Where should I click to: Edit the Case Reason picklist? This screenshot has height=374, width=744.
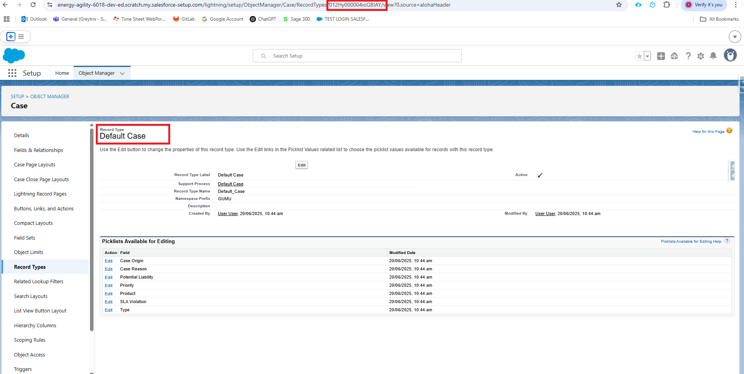coord(109,269)
